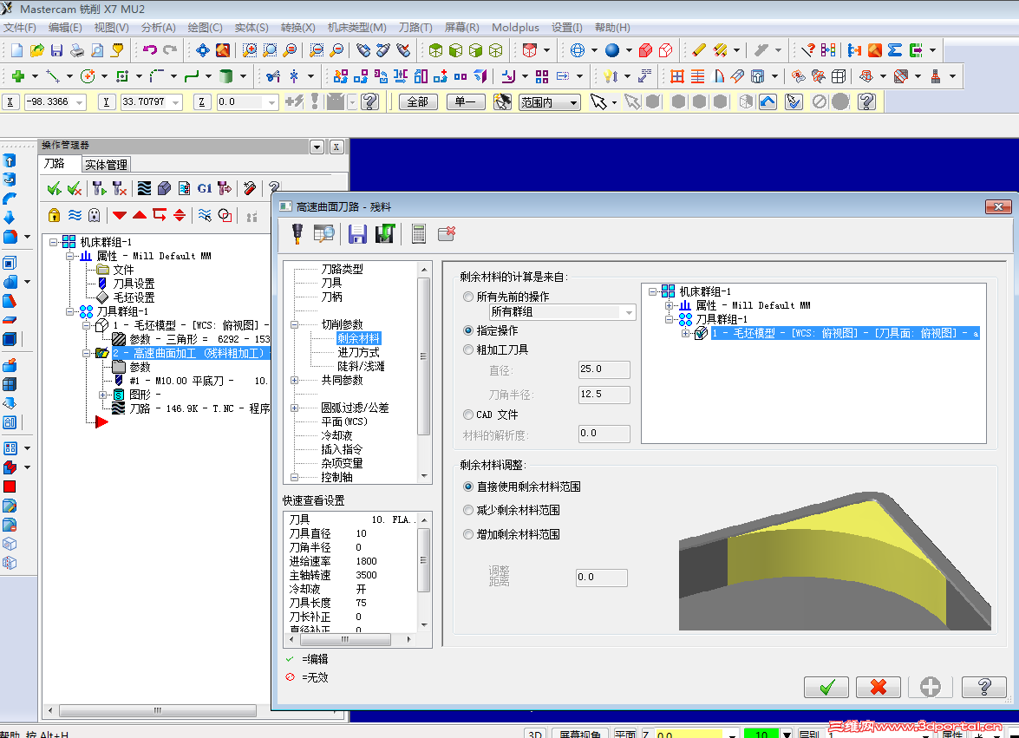Click the Open file folder icon
Screen dimensions: 1019x738
[37, 50]
